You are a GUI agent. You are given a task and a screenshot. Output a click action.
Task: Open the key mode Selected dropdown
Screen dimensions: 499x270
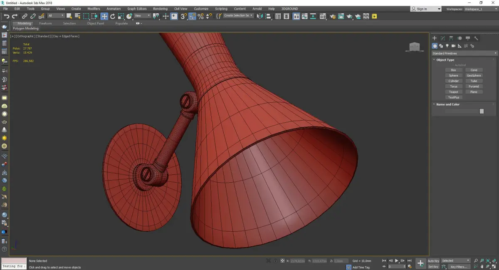pos(455,261)
